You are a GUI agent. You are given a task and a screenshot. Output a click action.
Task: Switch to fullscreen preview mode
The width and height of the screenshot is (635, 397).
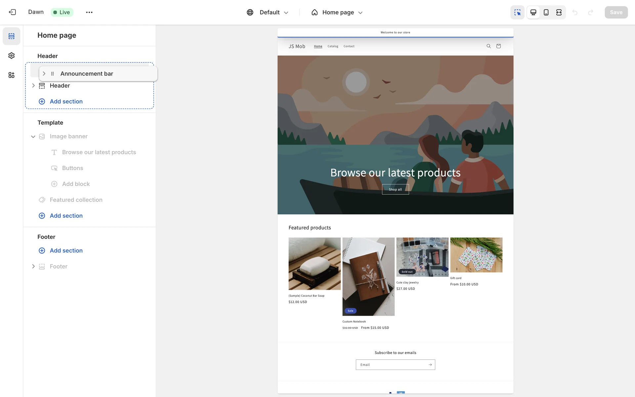(559, 12)
